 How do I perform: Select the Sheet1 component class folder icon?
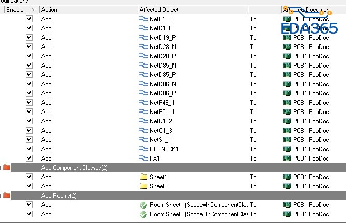[144, 177]
